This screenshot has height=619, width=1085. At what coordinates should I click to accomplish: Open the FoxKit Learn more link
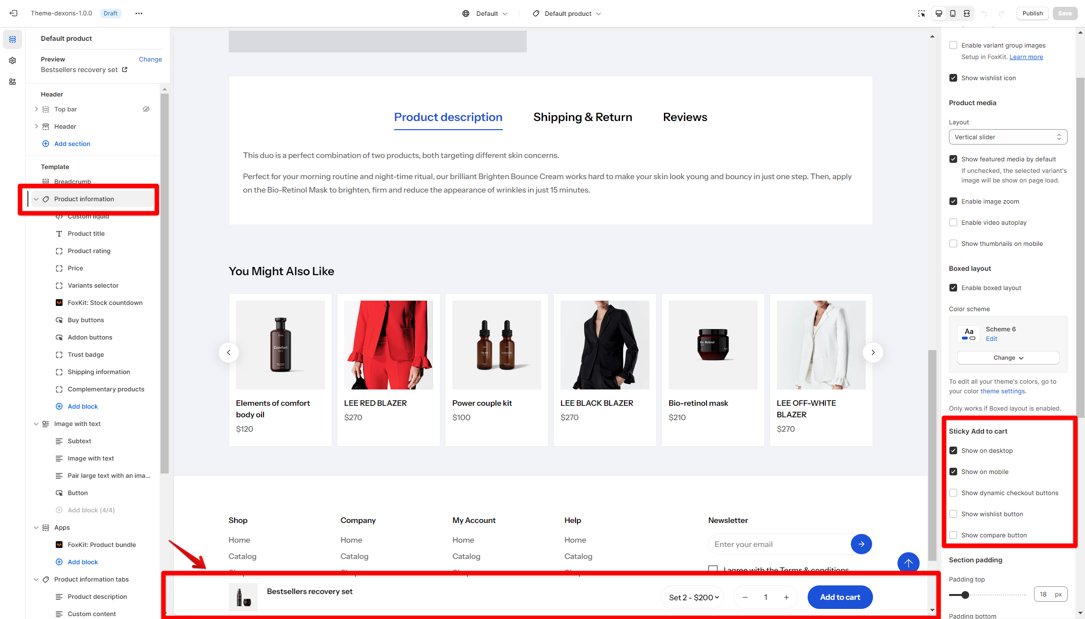pyautogui.click(x=1026, y=57)
